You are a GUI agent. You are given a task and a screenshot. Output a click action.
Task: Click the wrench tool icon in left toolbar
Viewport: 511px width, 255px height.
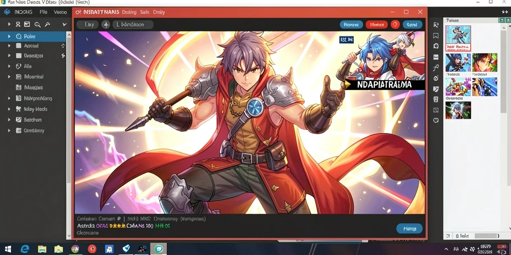47,24
